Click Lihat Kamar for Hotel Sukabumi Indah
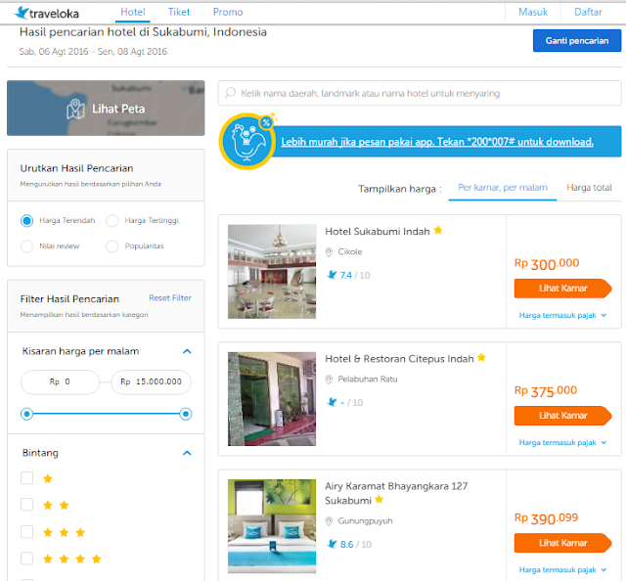This screenshot has height=581, width=626. pyautogui.click(x=563, y=289)
